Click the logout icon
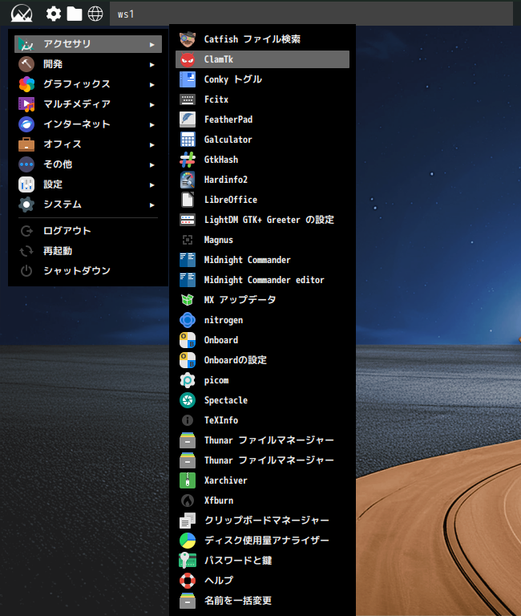The width and height of the screenshot is (521, 616). pos(26,231)
